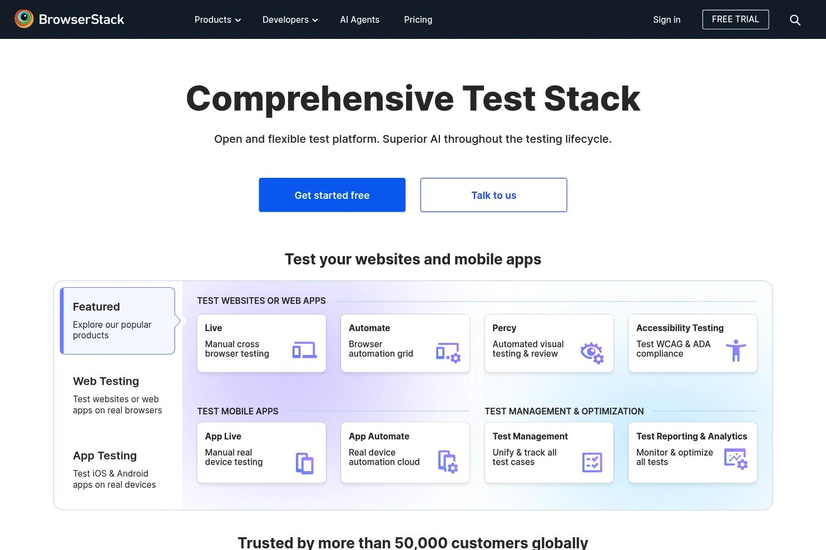The image size is (826, 550).
Task: Click the 'TEST MOBILE APPS' heading
Action: [x=238, y=411]
